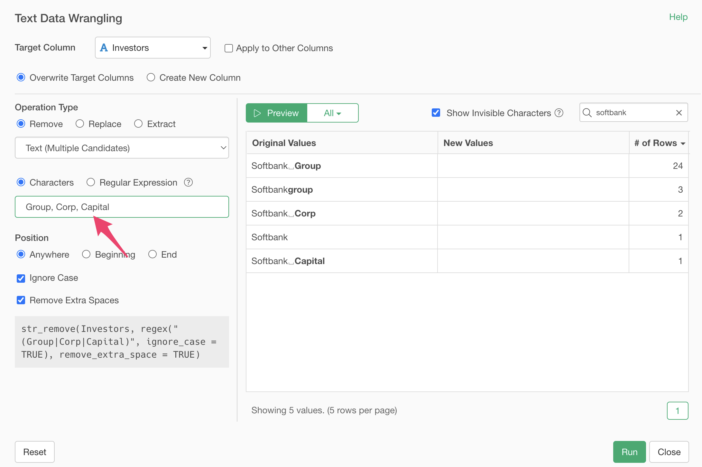Choose the Extract operation type
The height and width of the screenshot is (467, 702).
(138, 124)
